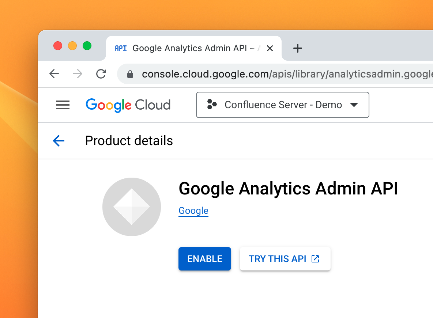The image size is (433, 318).
Task: Click the green maximize window button
Action: click(87, 46)
